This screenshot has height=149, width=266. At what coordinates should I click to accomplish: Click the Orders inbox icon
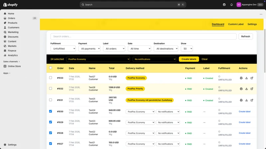tap(5, 18)
